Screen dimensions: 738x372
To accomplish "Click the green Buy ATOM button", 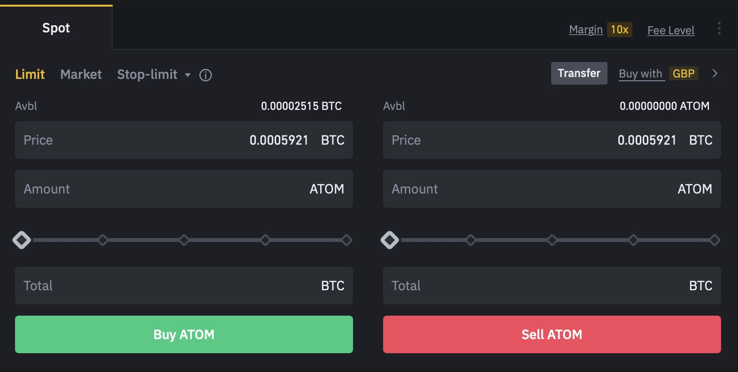I will tap(184, 334).
